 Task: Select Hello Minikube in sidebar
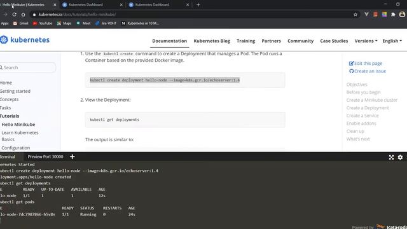pos(18,125)
